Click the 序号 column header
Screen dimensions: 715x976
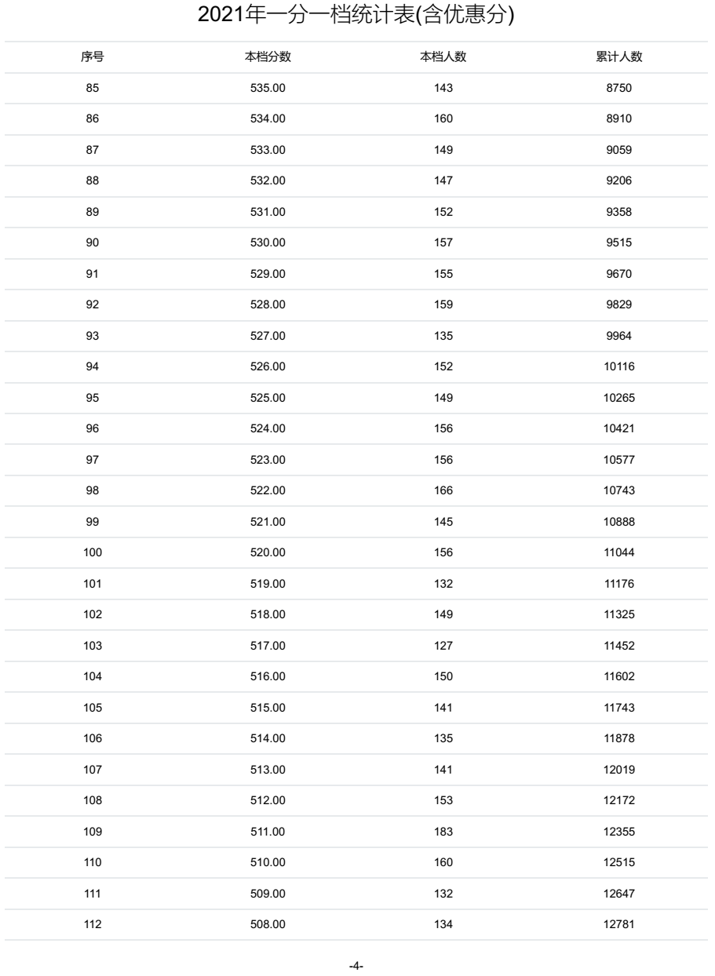93,56
